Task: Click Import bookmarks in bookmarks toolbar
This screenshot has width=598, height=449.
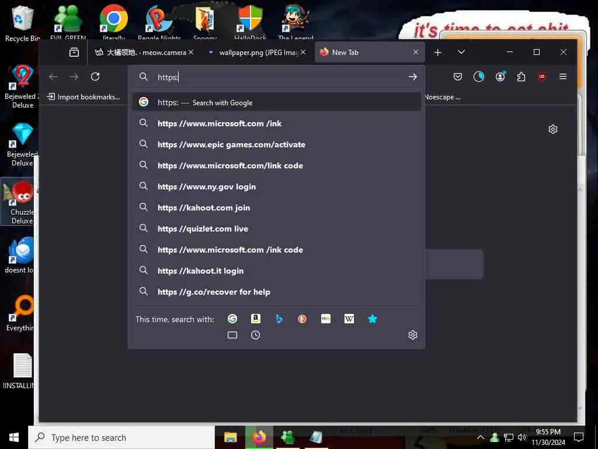Action: [84, 97]
